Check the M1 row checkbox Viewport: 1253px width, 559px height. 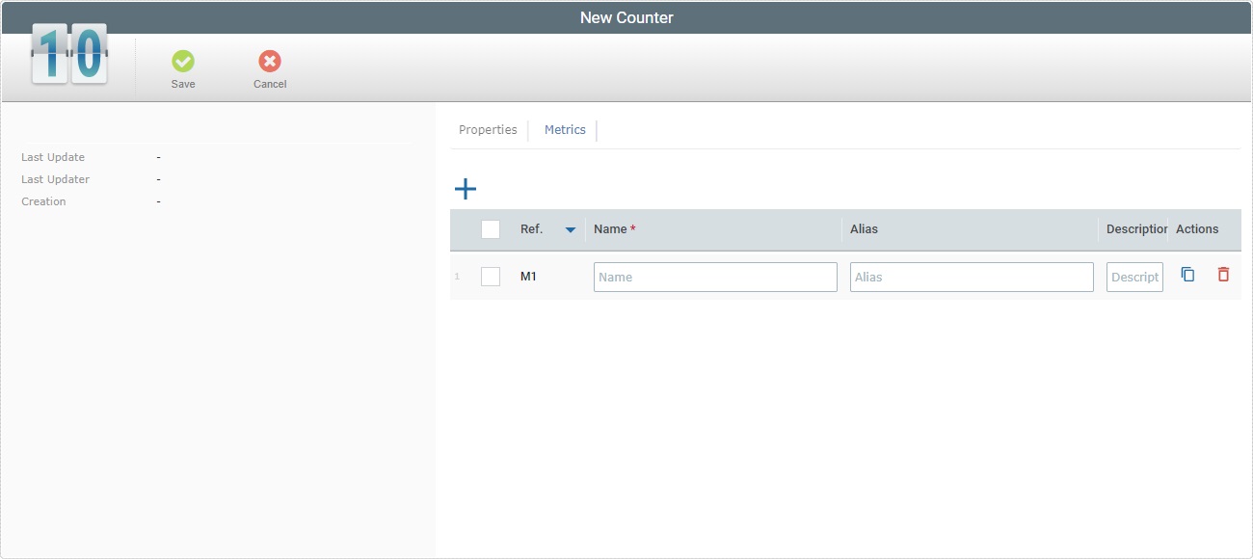click(491, 277)
